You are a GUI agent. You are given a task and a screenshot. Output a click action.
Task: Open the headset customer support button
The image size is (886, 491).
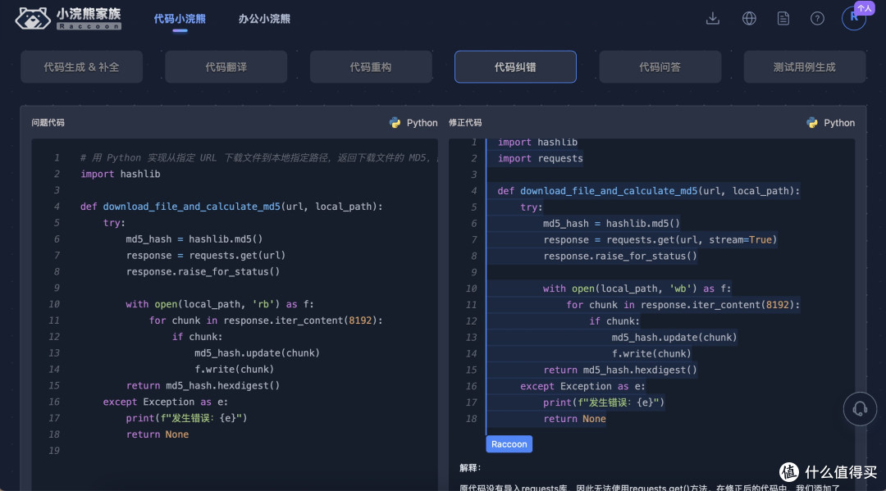tap(860, 408)
